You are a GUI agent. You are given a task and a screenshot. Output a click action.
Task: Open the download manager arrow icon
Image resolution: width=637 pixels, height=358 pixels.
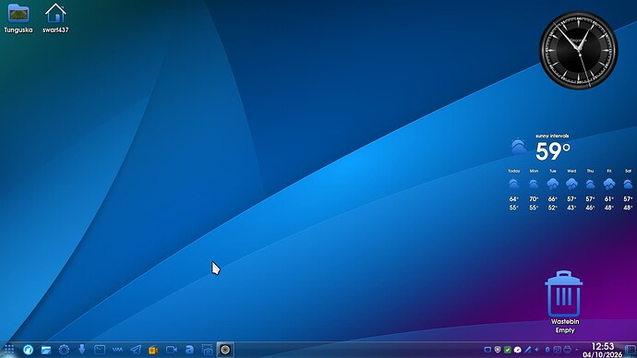81,350
